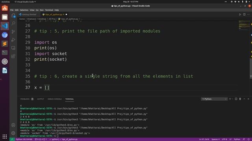
Task: Switch to the Debug Console tab
Action: pyautogui.click(x=54, y=99)
